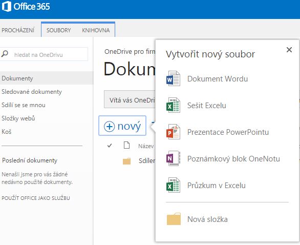Screen dimensions: 300x245
Task: Click the file type column icon
Action: pyautogui.click(x=126, y=146)
